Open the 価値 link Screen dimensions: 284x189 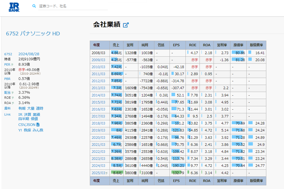pos(34,119)
